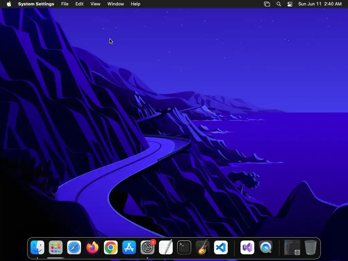Open Spotlight search magnifier icon

[x=279, y=4]
